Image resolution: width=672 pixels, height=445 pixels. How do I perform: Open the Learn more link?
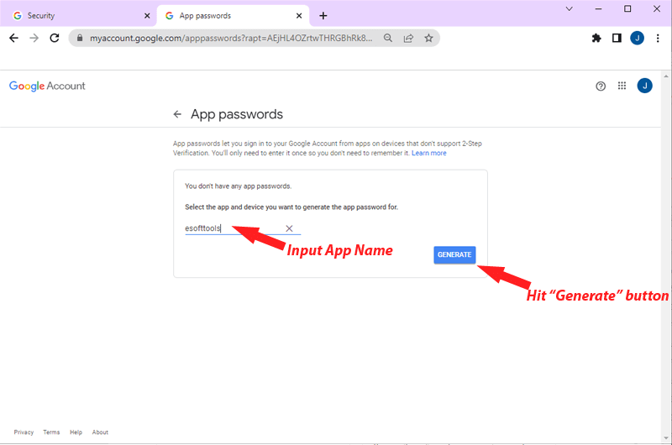(429, 154)
